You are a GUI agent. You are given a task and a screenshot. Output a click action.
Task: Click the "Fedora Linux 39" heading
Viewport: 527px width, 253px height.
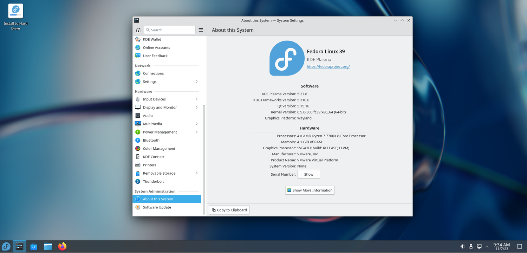[326, 51]
